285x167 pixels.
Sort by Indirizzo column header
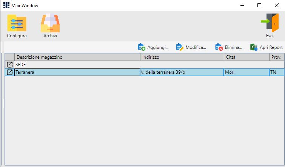182,57
